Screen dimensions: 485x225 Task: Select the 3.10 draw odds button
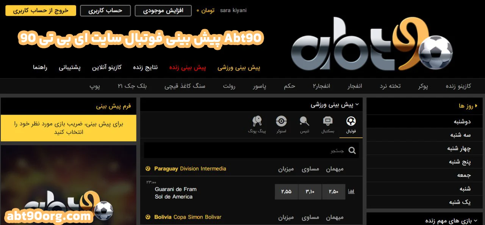(x=310, y=192)
